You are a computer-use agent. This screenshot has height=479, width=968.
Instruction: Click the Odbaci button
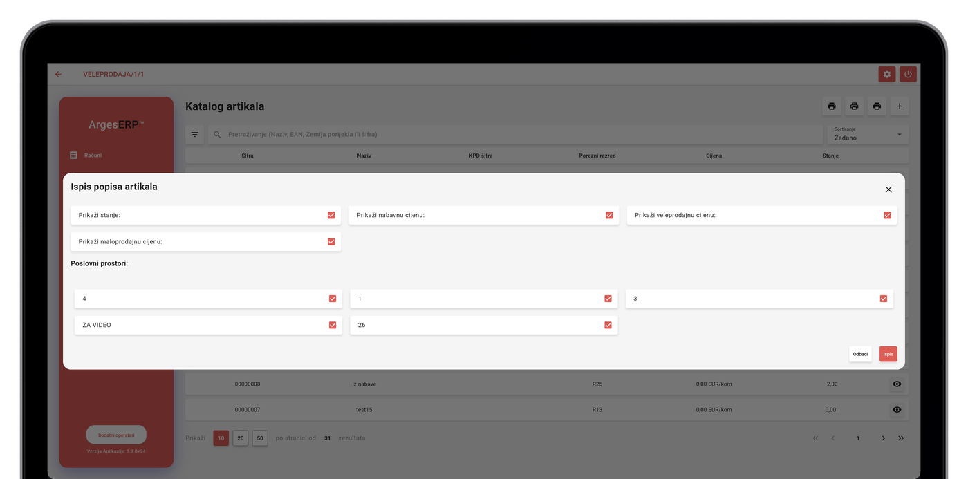pos(860,354)
